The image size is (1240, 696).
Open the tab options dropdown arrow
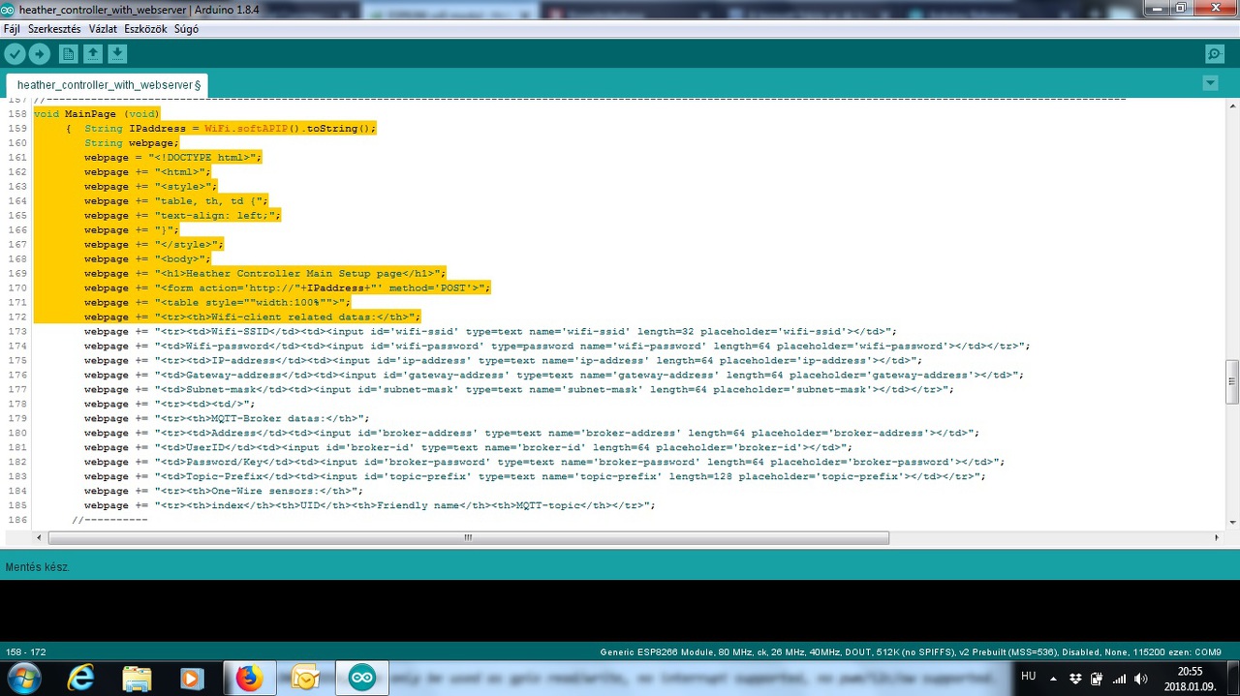pyautogui.click(x=1210, y=83)
